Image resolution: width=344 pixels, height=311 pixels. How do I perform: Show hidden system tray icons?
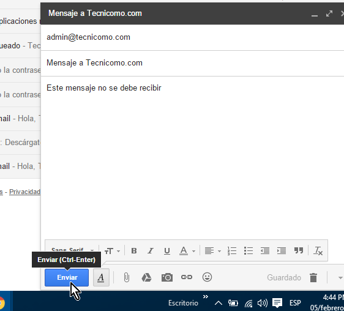[219, 303]
